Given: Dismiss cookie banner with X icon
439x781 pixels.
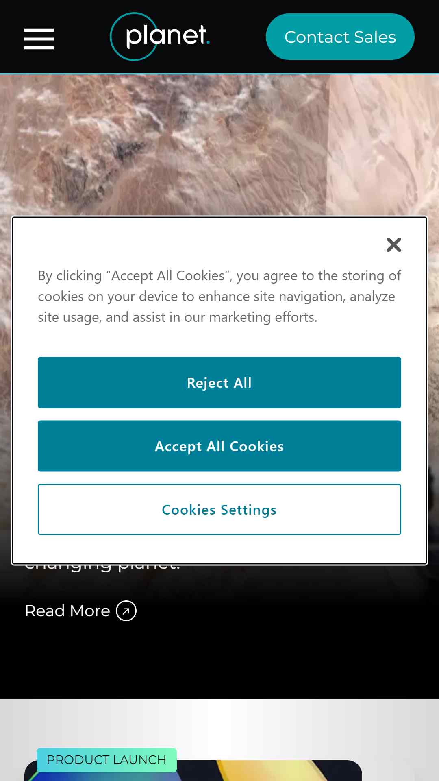Looking at the screenshot, I should 393,245.
